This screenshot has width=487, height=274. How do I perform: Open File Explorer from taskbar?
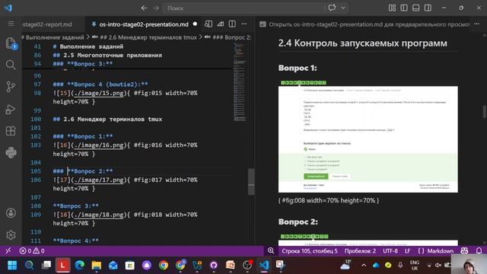pyautogui.click(x=97, y=265)
